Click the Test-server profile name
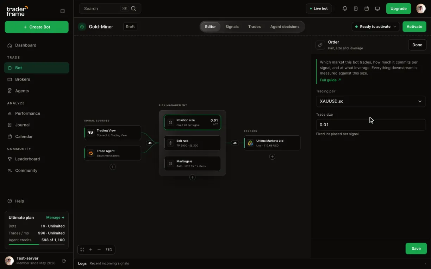Image resolution: width=431 pixels, height=269 pixels. [27, 258]
